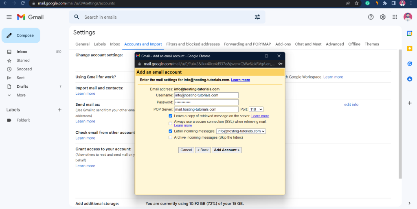This screenshot has height=209, width=417.
Task: Get add-ons plus icon in side panel
Action: pyautogui.click(x=410, y=103)
